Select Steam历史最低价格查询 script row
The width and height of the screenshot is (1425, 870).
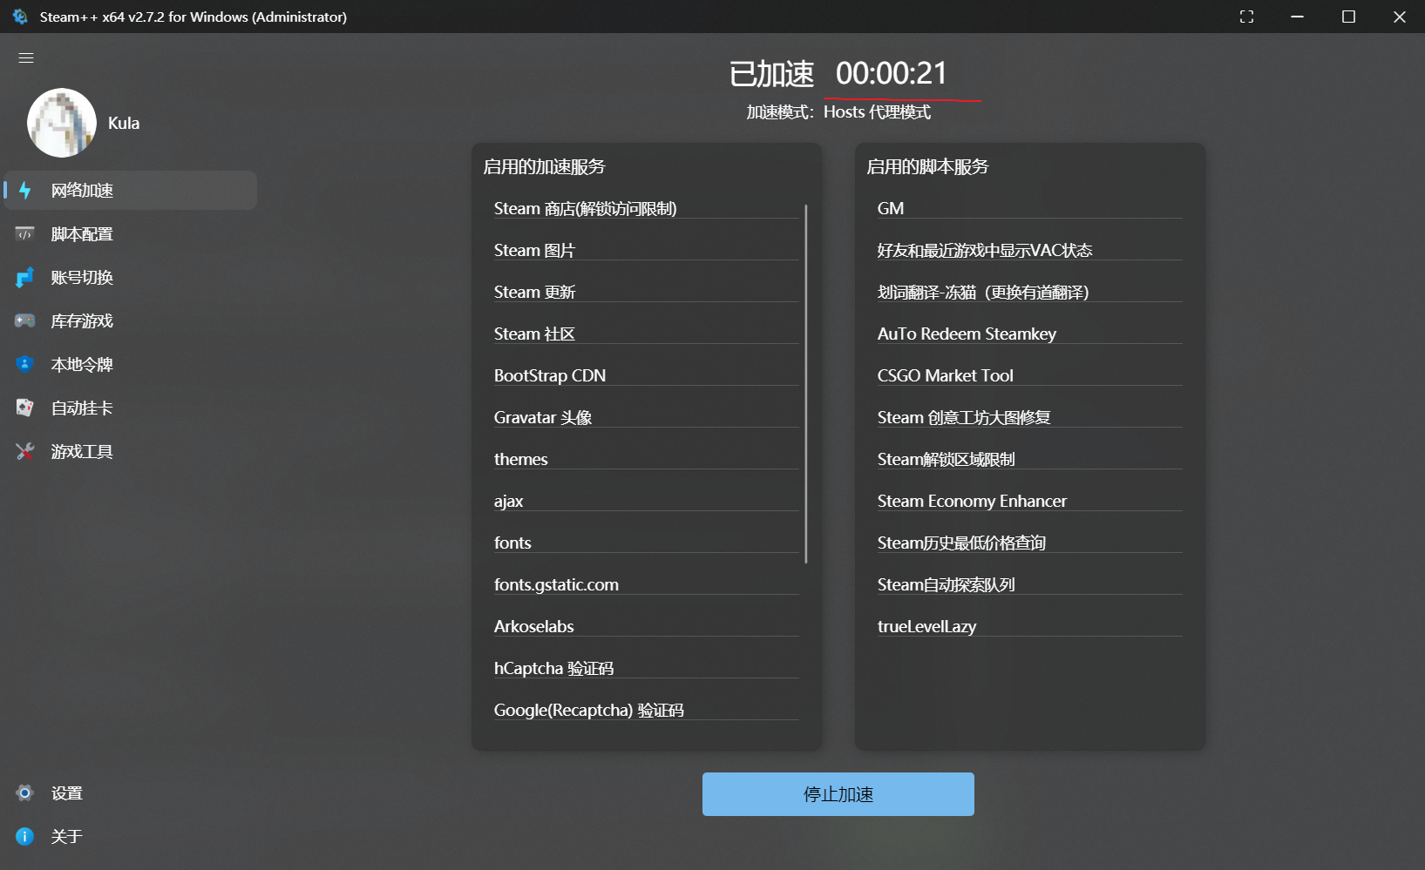[x=1029, y=543]
